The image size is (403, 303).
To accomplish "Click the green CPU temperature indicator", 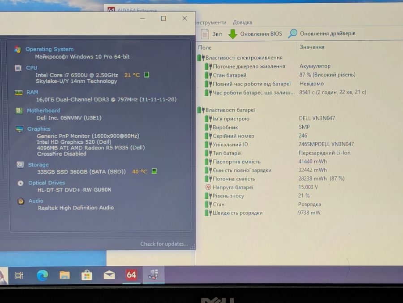I will [x=147, y=75].
